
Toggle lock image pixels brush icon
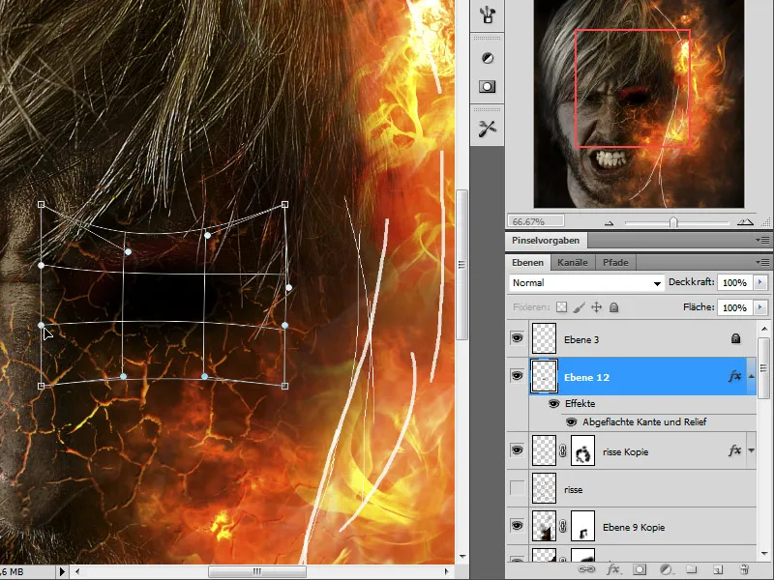click(x=579, y=307)
